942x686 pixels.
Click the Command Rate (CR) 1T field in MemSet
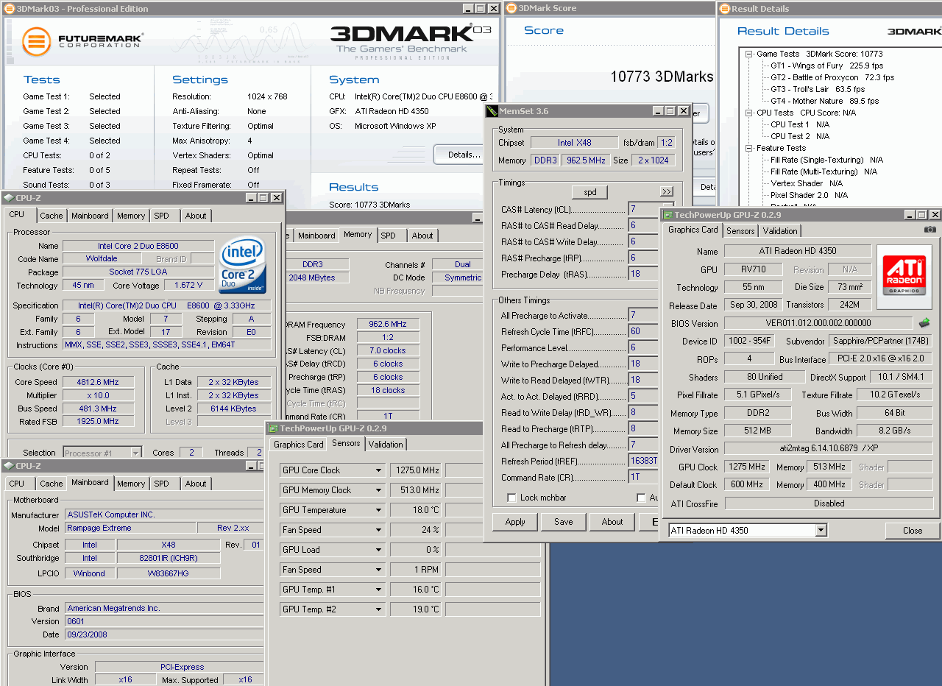click(x=642, y=477)
